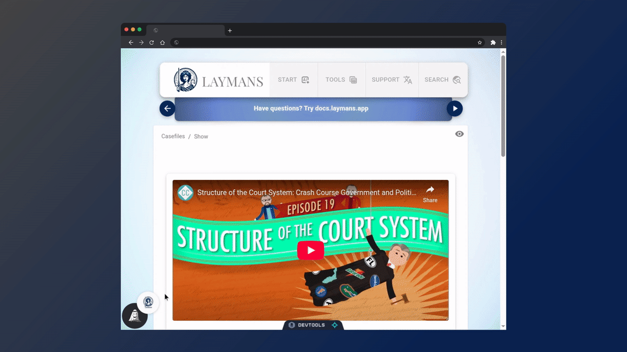Expand the SUPPORT language menu
The width and height of the screenshot is (627, 352).
(392, 80)
